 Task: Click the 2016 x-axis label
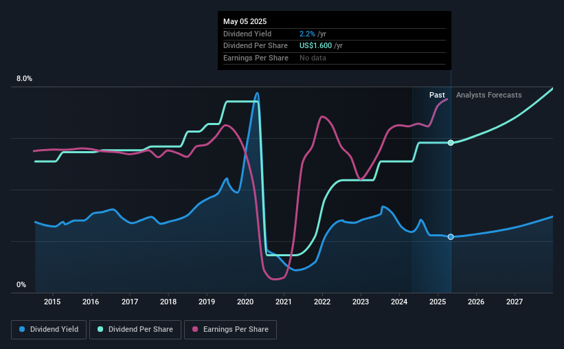[91, 302]
